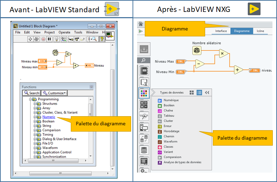This screenshot has width=277, height=182.
Task: Click the red Abort Execution button
Action: pos(43,39)
